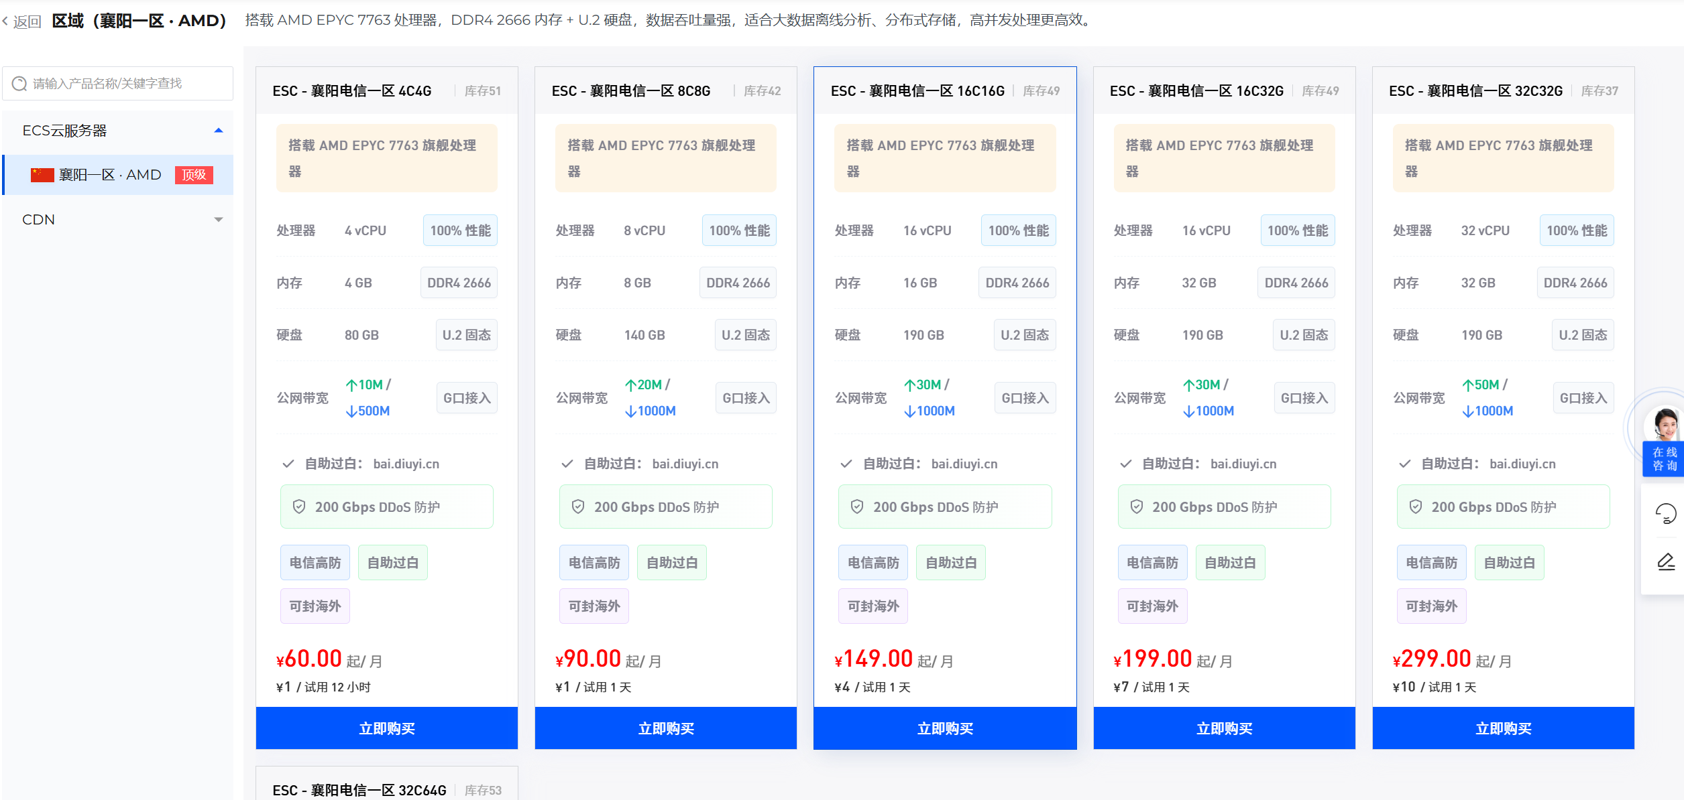1684x800 pixels.
Task: Click the DDoS shield icon on the 4C4G card
Action: [300, 507]
